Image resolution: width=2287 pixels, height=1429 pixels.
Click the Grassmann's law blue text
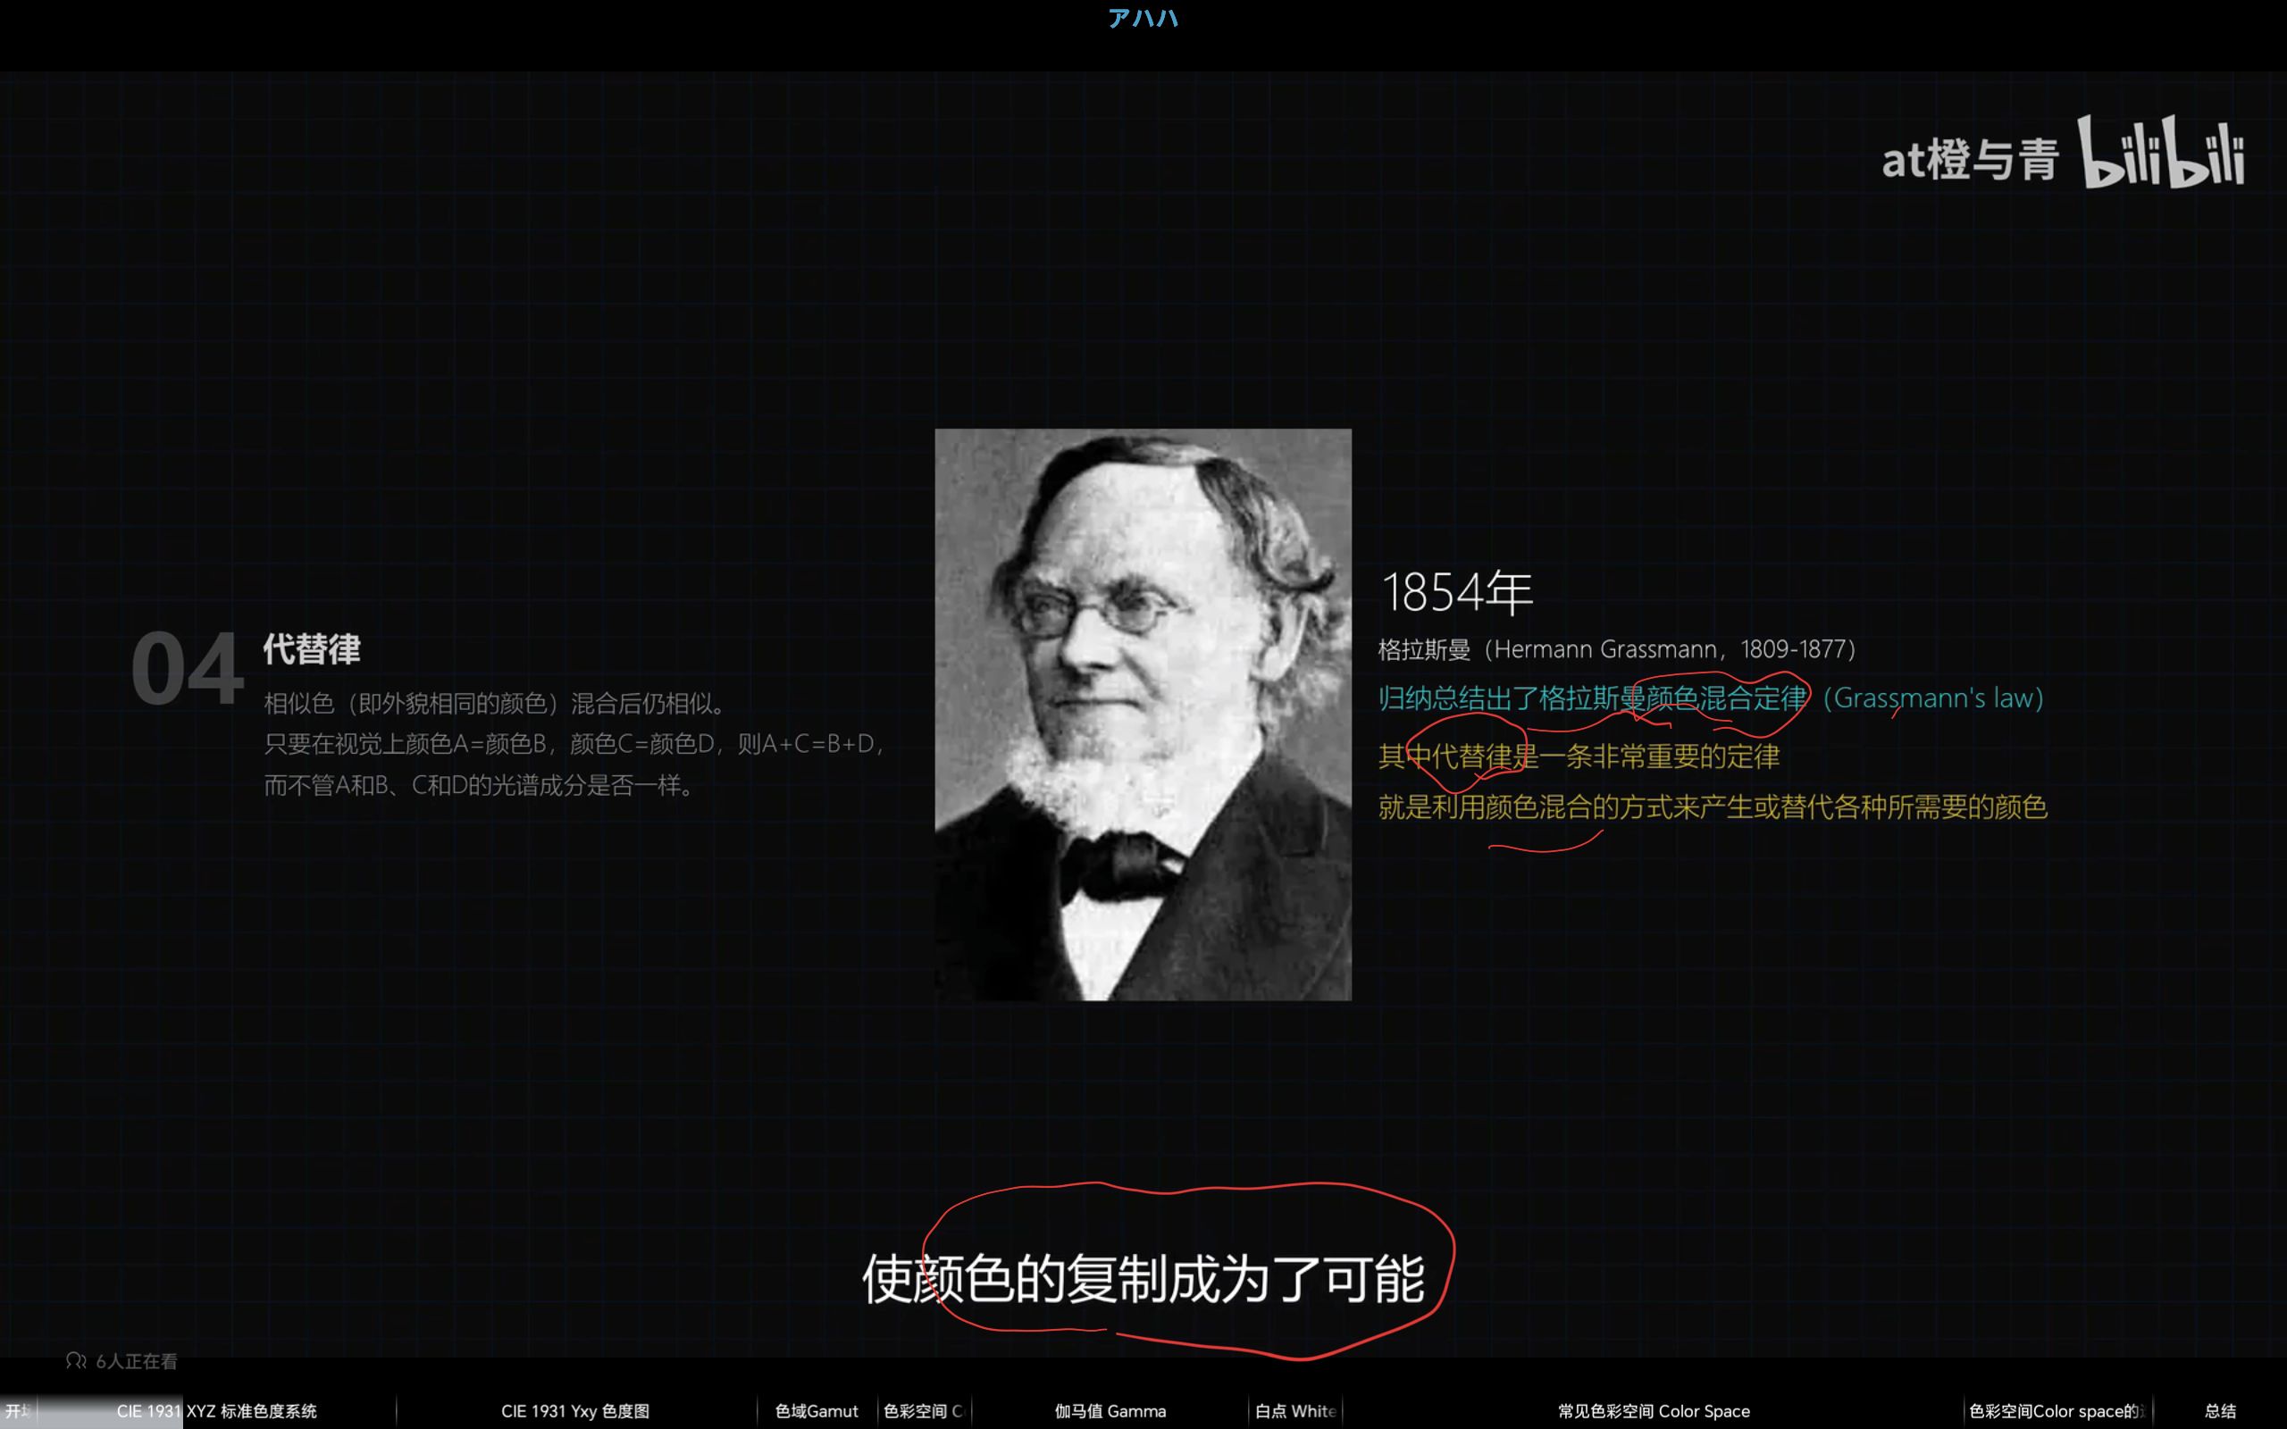click(1932, 698)
